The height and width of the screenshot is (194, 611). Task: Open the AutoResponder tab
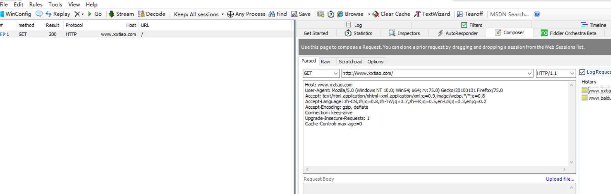457,33
